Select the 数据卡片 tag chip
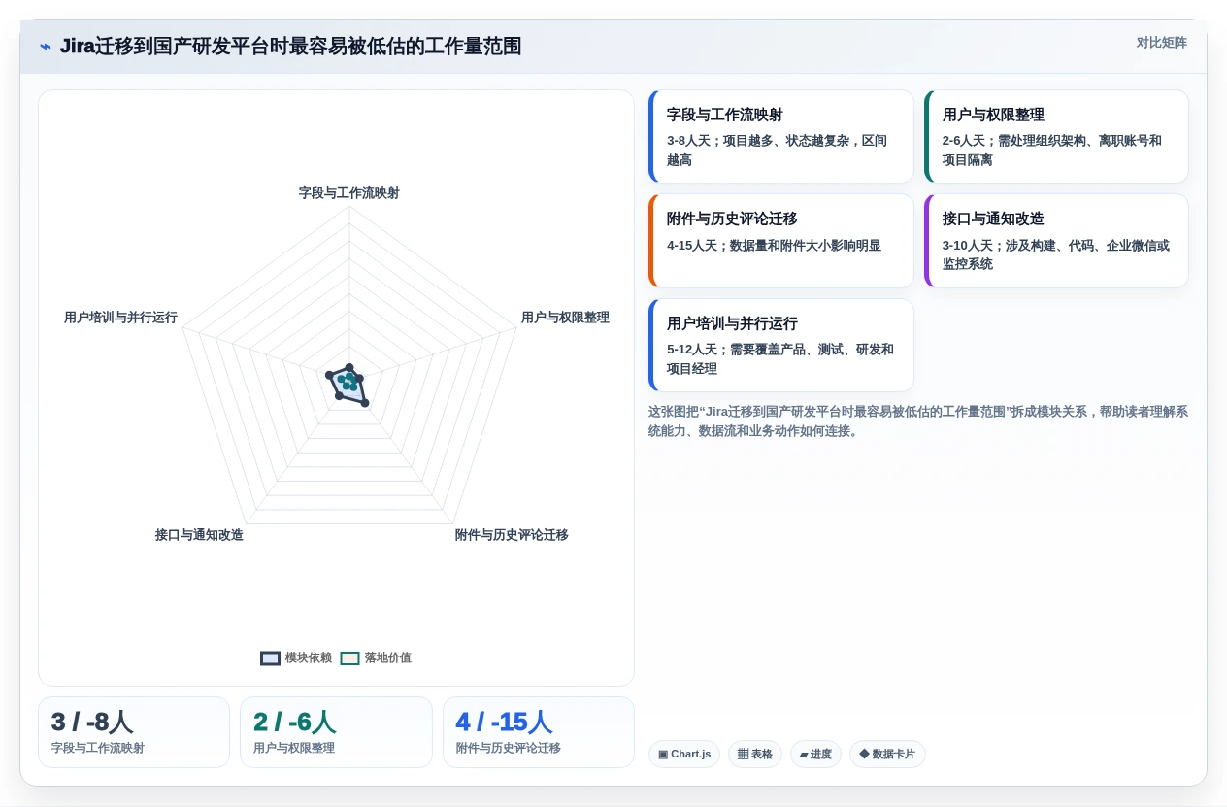 [x=887, y=754]
